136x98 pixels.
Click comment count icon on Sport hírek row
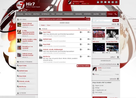88,32
